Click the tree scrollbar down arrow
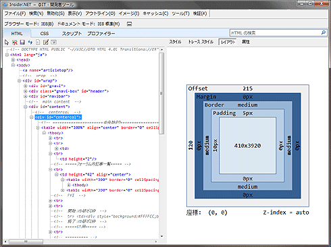This screenshot has height=247, width=331. (x=161, y=236)
